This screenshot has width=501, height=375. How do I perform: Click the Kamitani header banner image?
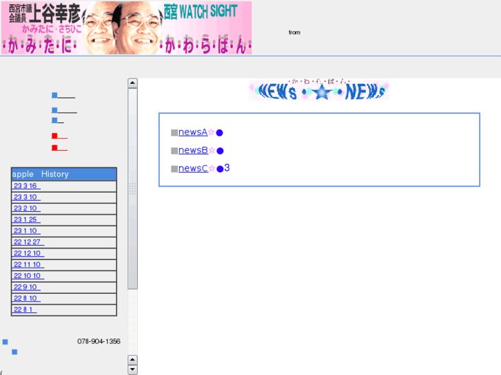click(x=127, y=28)
